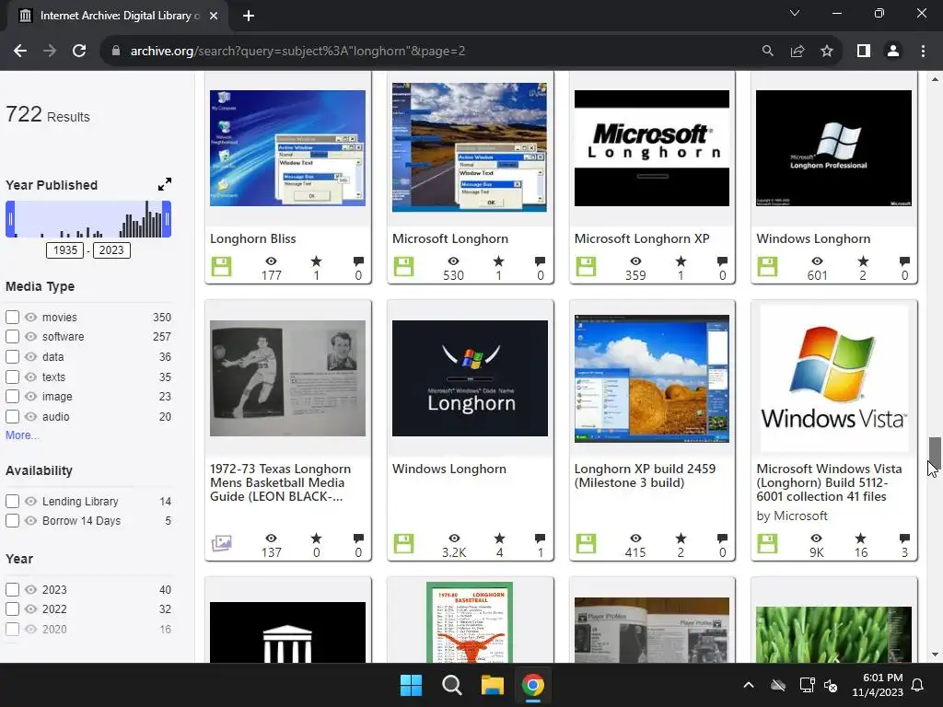
Task: Click the right handle of year range slider
Action: tap(167, 219)
